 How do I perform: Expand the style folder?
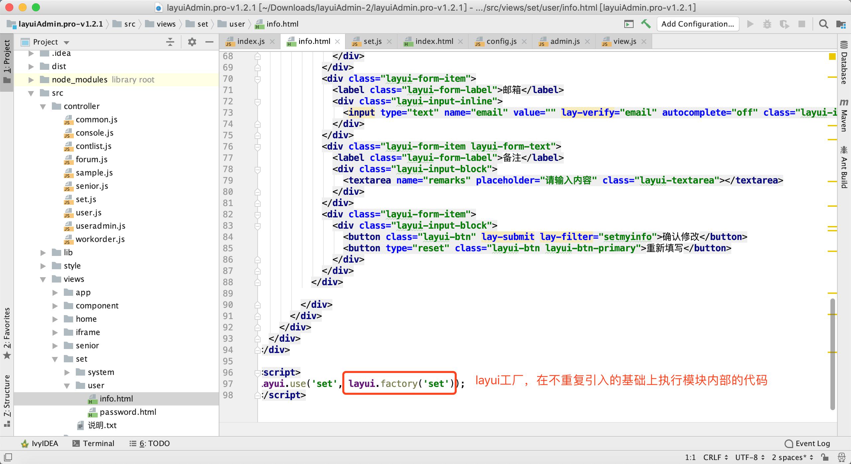tap(43, 266)
